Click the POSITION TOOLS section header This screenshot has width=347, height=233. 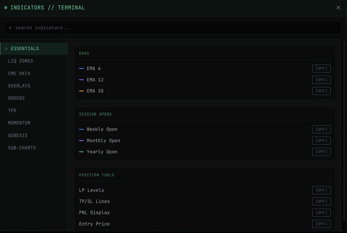[97, 175]
